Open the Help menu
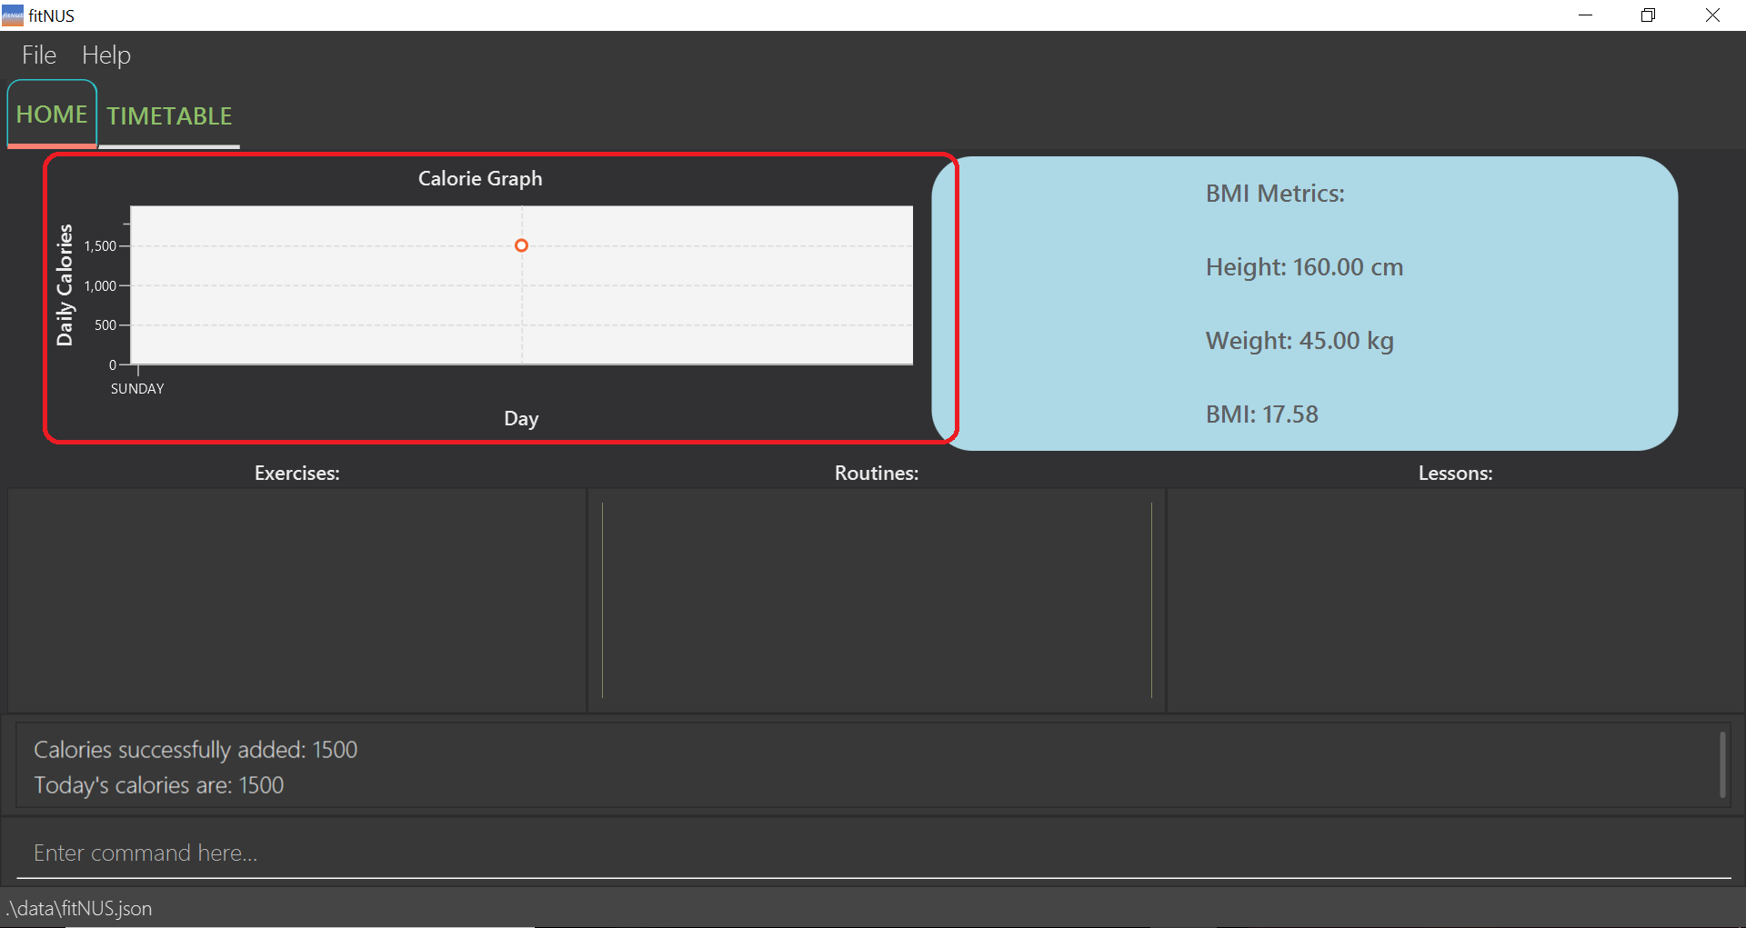Screen dimensions: 1746x928 click(x=106, y=55)
